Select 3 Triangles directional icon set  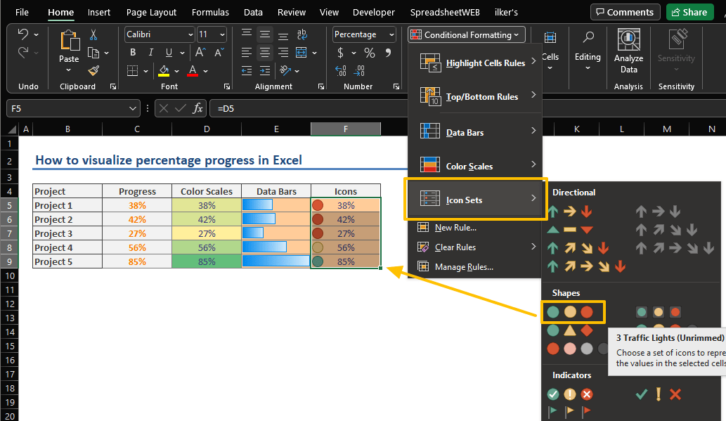(x=570, y=230)
